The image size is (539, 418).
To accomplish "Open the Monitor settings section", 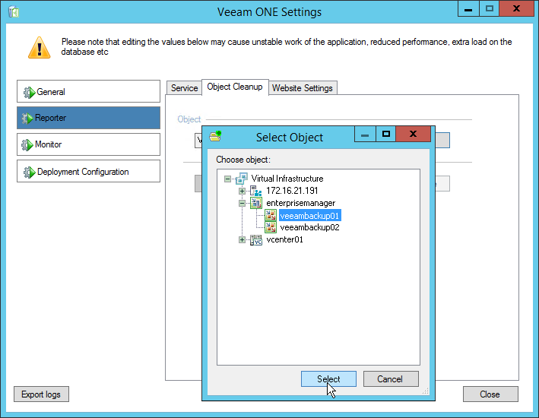I will (88, 144).
